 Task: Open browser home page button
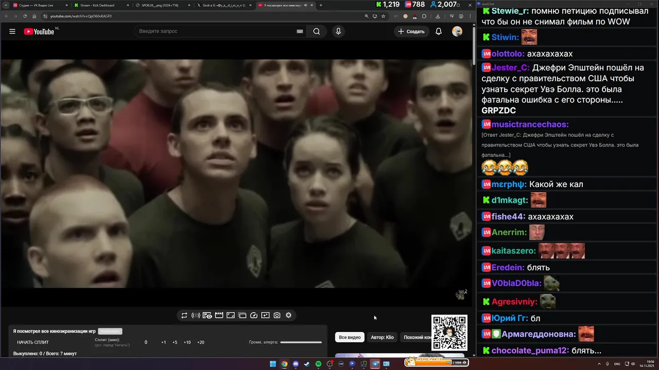(34, 16)
